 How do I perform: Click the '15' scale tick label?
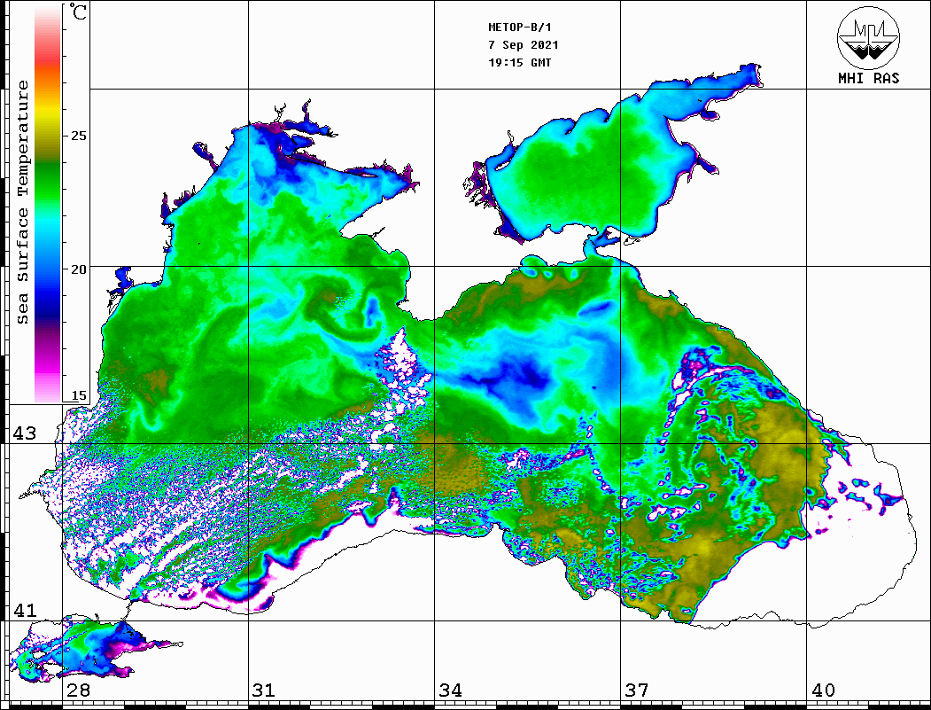(x=78, y=395)
